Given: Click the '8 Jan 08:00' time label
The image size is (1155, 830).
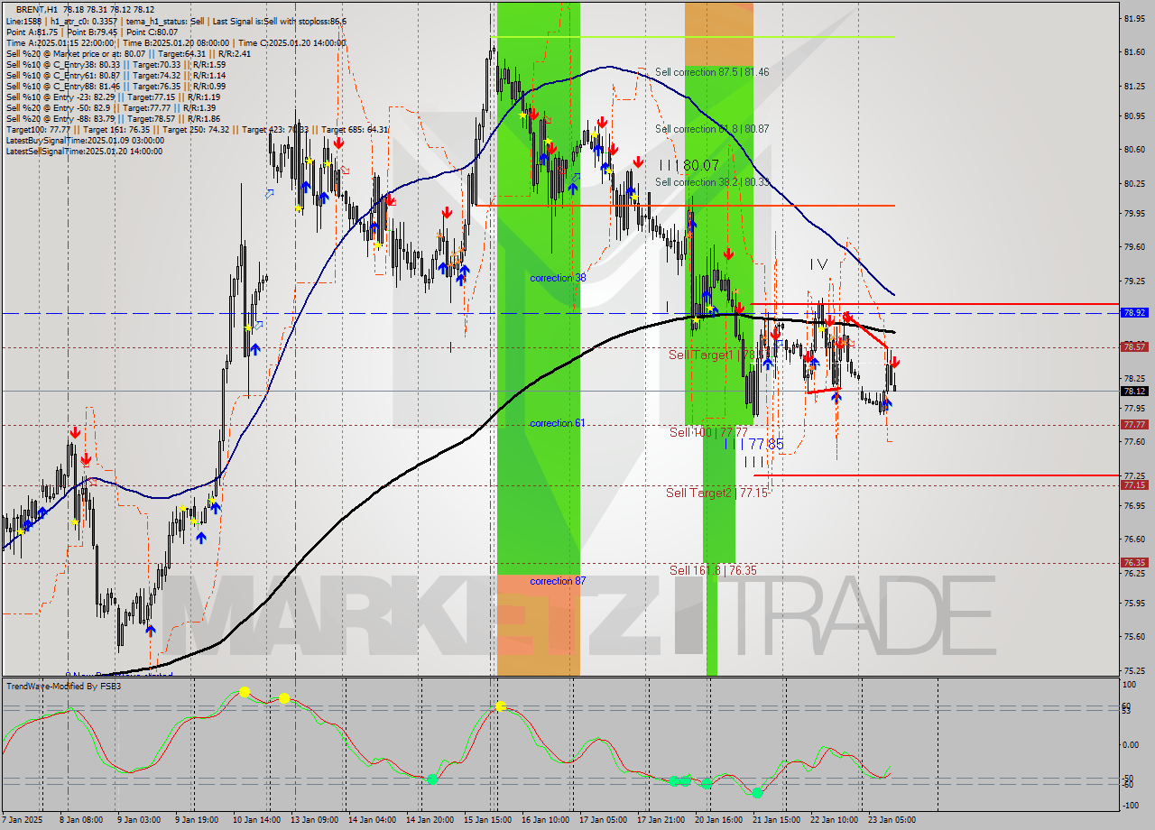Looking at the screenshot, I should (x=82, y=820).
